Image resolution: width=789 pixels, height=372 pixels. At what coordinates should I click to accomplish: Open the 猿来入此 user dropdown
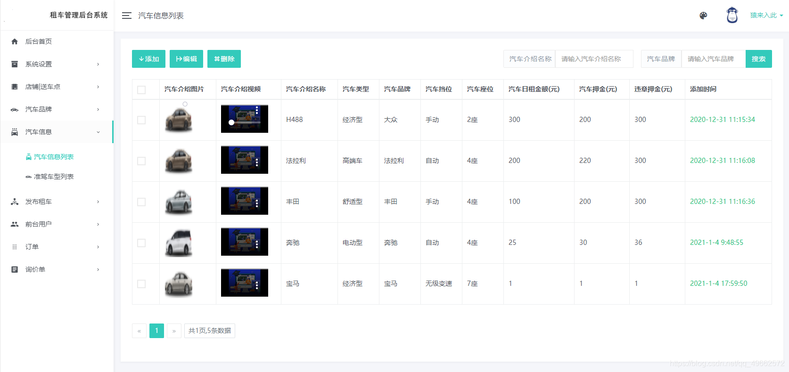tap(766, 15)
